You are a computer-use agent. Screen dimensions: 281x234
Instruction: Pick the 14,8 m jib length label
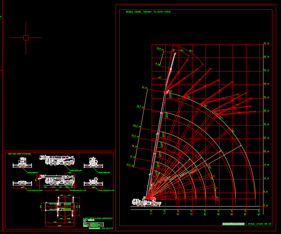tap(160, 49)
